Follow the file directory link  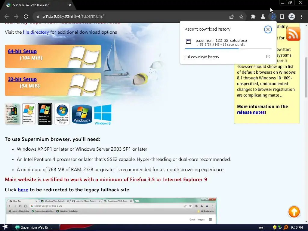coord(36,32)
